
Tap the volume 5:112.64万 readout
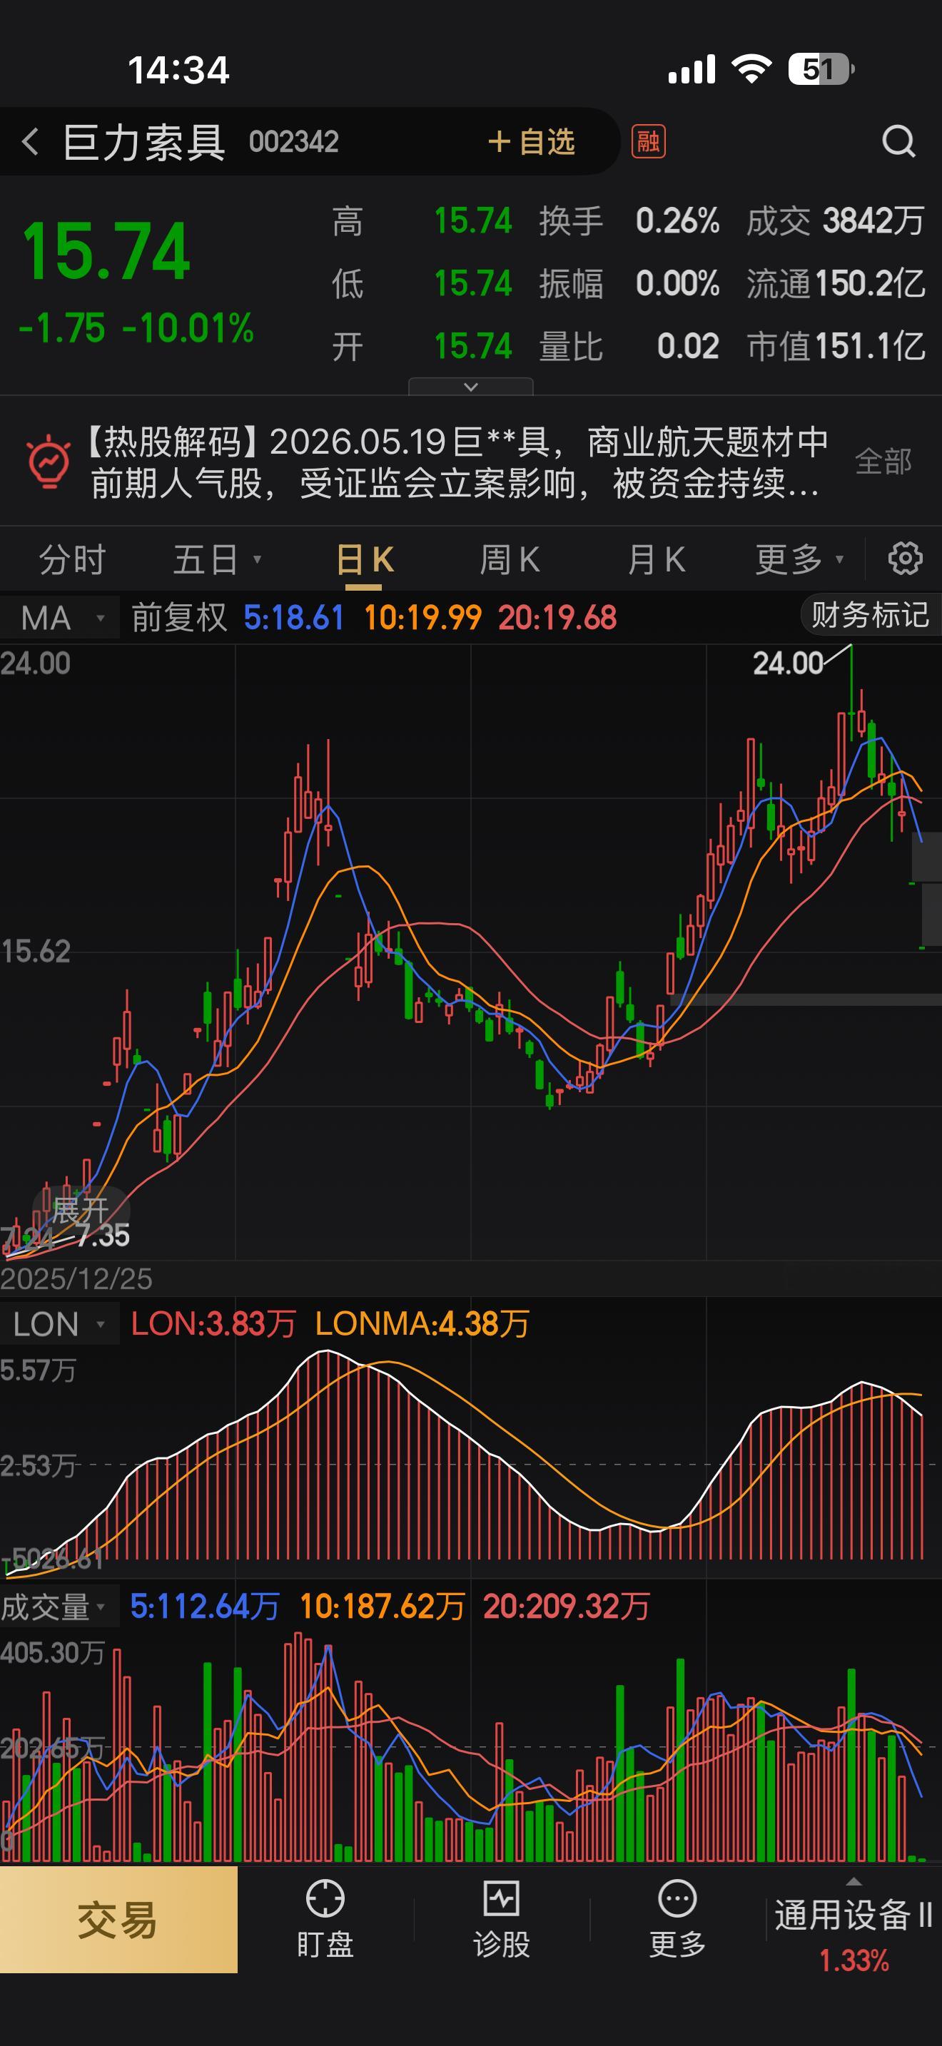204,1607
